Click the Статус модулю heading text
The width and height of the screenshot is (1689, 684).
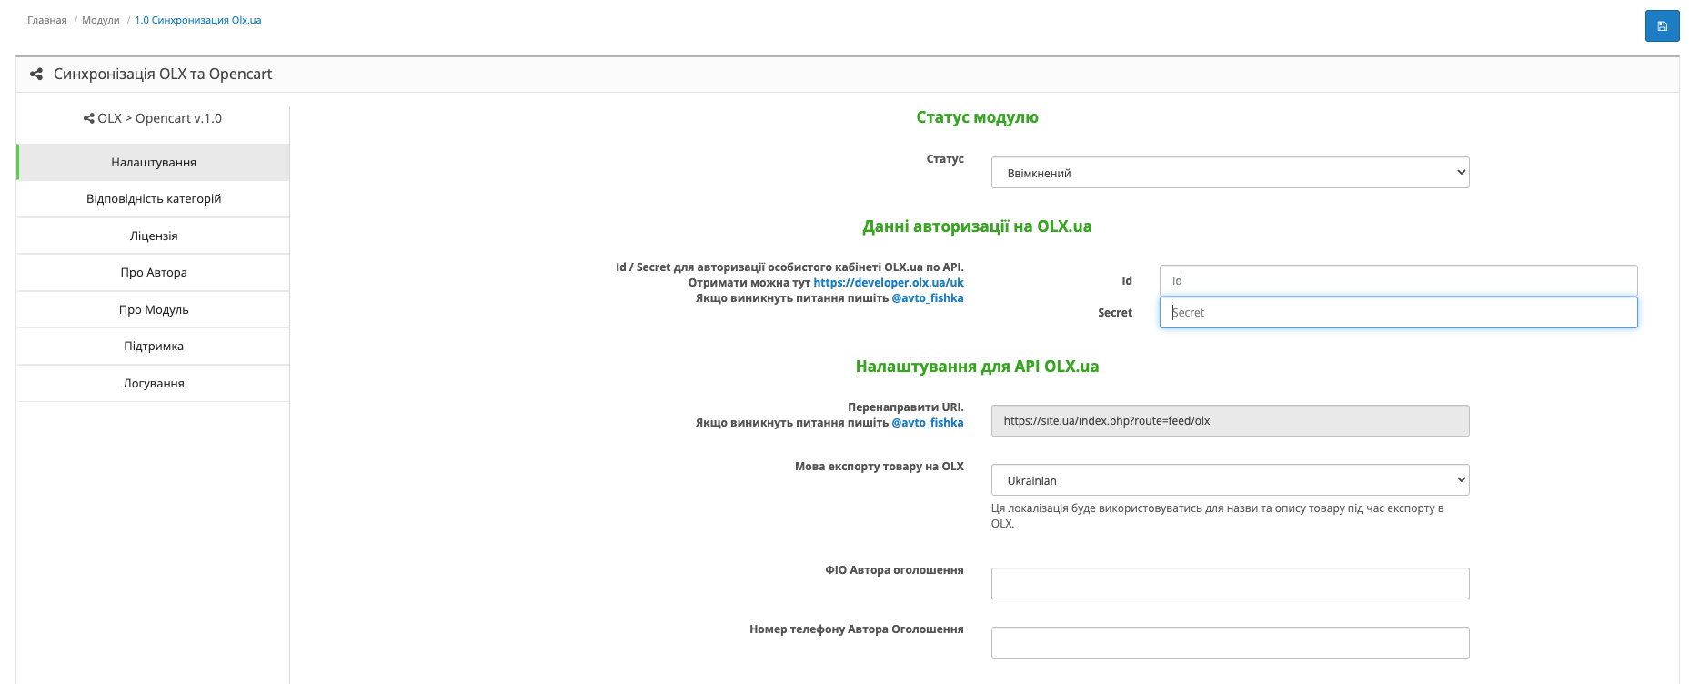coord(977,117)
